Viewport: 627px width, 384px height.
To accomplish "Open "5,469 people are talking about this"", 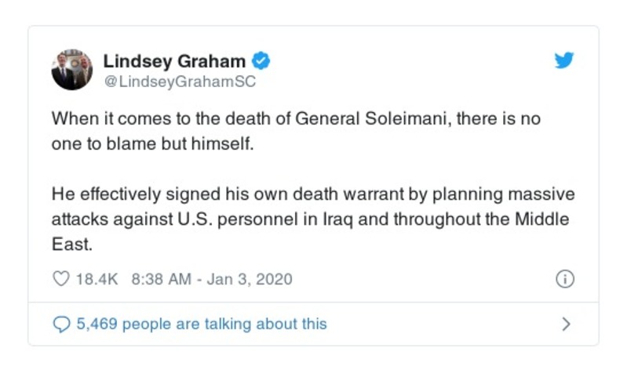I will (201, 324).
